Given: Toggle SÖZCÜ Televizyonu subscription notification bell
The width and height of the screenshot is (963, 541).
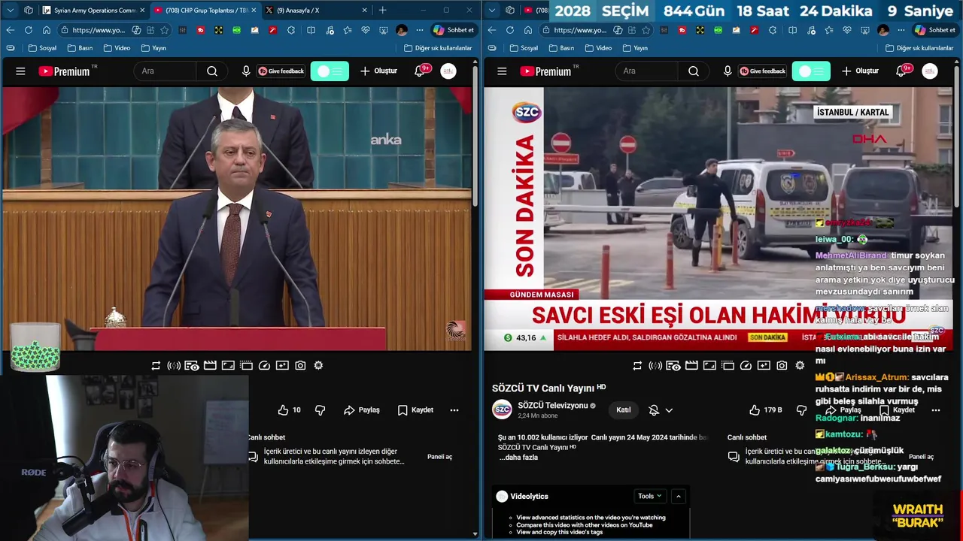Looking at the screenshot, I should tap(654, 410).
